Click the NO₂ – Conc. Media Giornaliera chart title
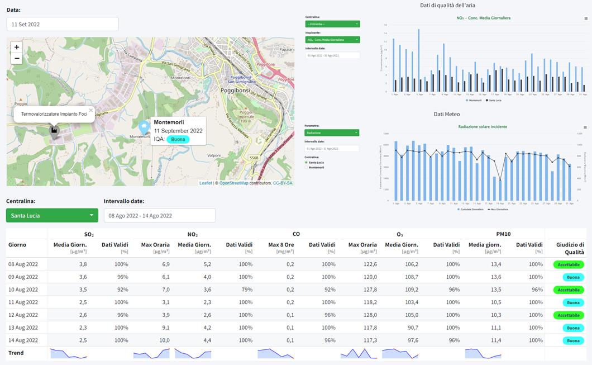This screenshot has width=592, height=365. tap(483, 18)
